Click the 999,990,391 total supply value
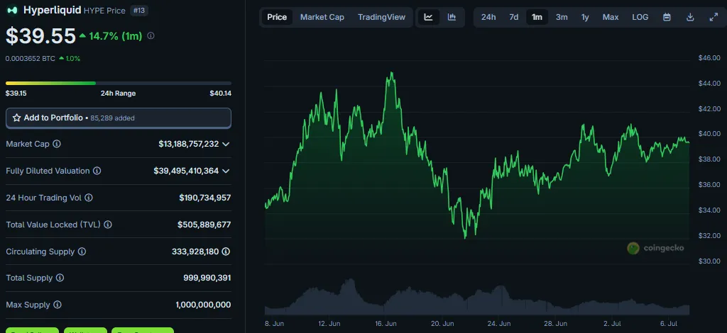Viewport: 727px width, 333px height. click(207, 278)
